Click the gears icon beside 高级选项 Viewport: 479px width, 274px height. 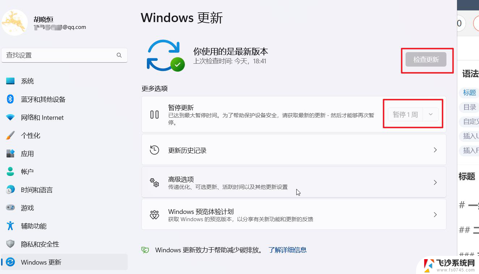(x=154, y=182)
